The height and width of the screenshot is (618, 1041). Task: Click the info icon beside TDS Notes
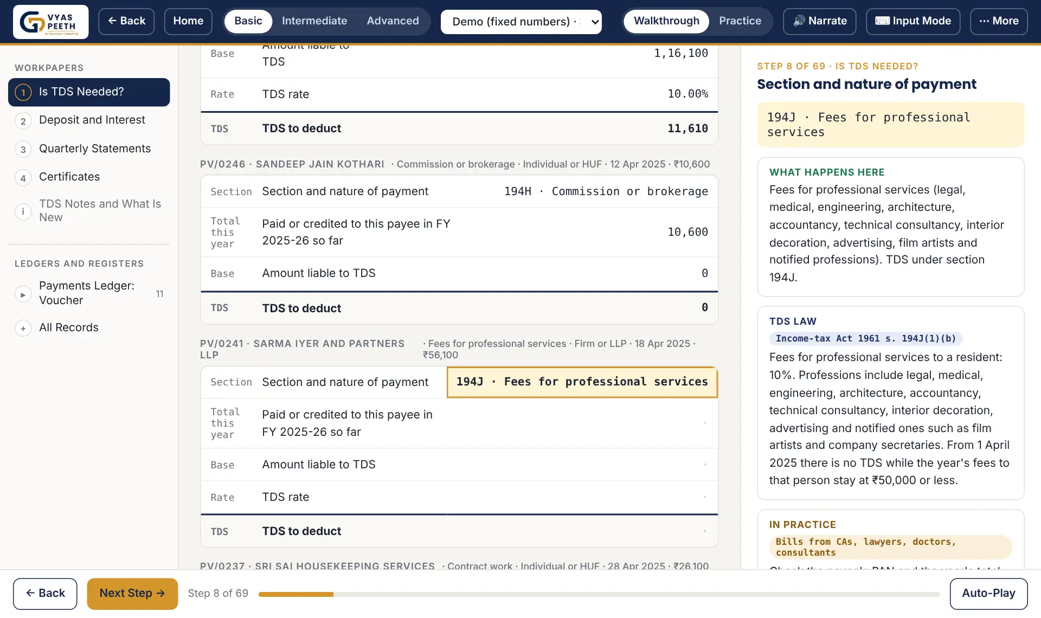pos(23,211)
